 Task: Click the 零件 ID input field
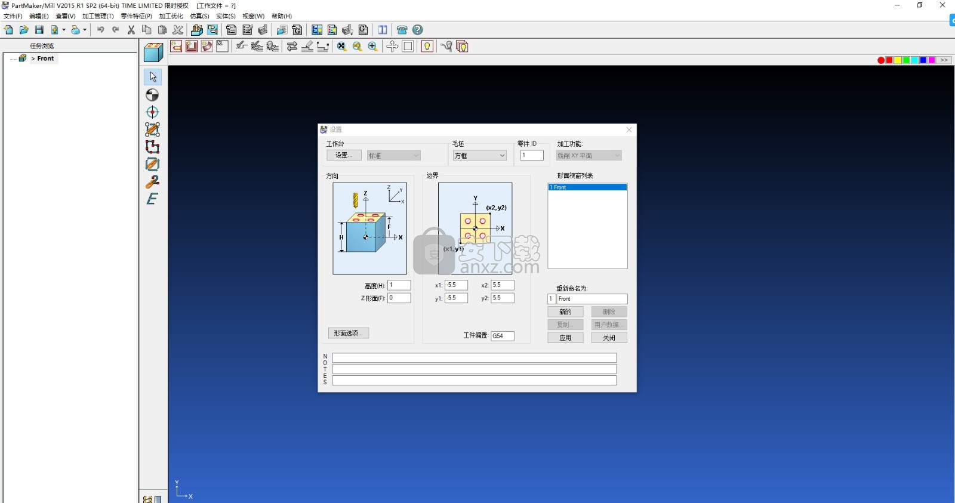pyautogui.click(x=532, y=155)
